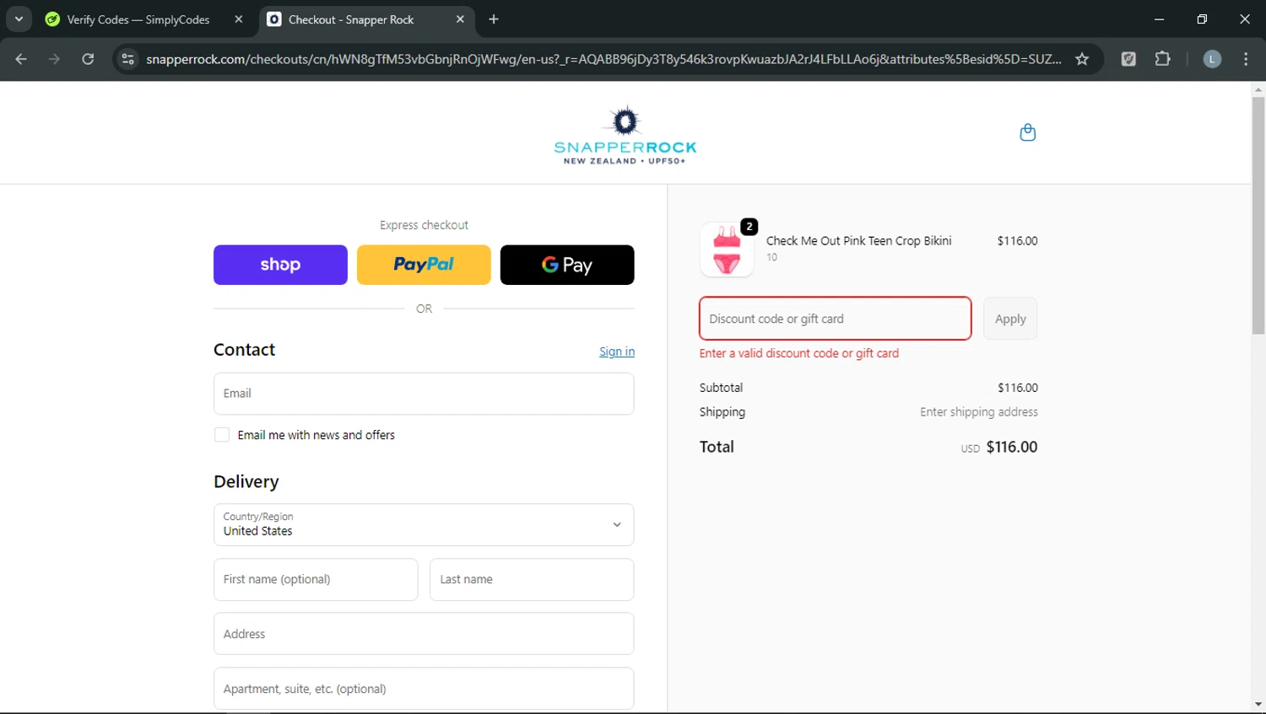Click the Enter a valid discount code error text
The image size is (1266, 714).
click(799, 353)
